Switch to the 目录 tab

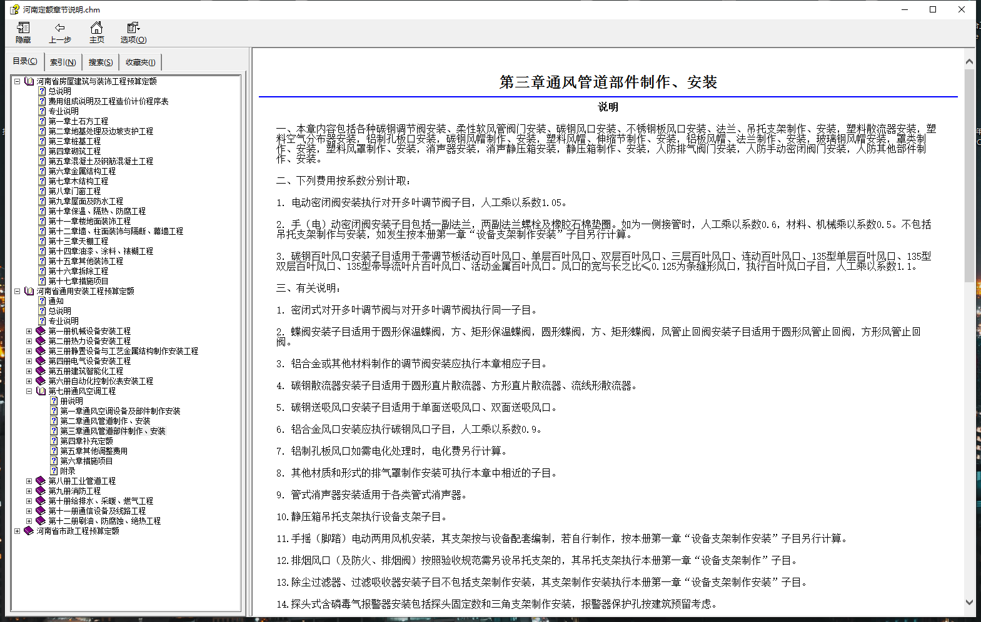[25, 61]
